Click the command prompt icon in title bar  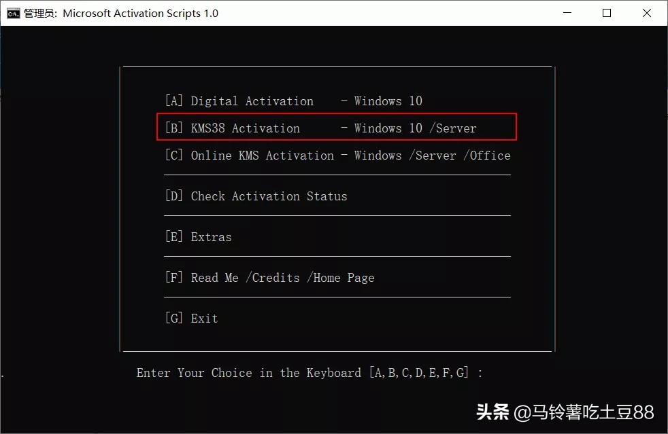[x=12, y=13]
